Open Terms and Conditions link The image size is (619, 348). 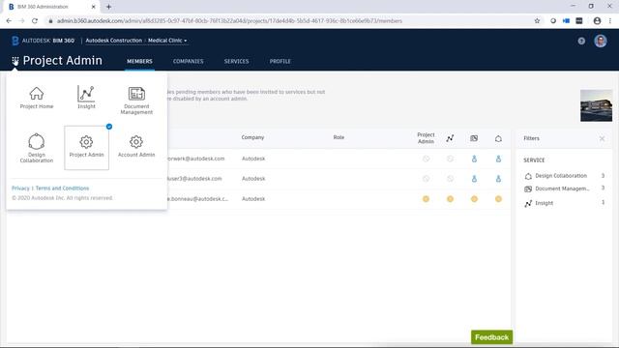point(62,188)
